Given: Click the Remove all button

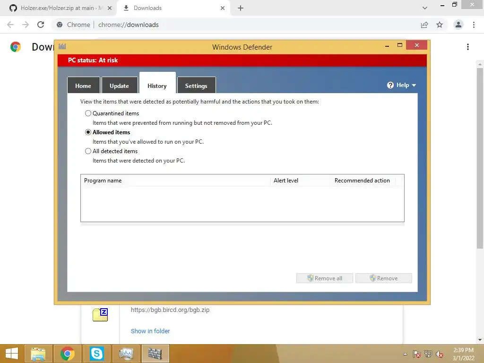Looking at the screenshot, I should click(324, 278).
